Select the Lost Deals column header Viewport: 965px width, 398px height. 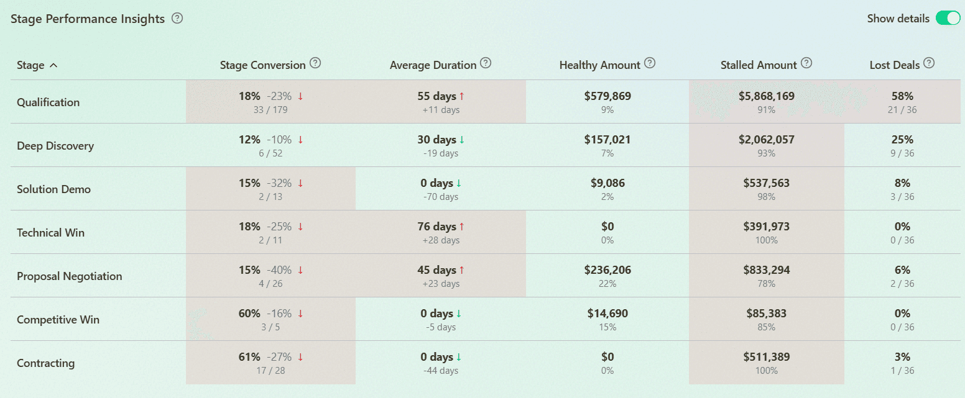click(895, 65)
